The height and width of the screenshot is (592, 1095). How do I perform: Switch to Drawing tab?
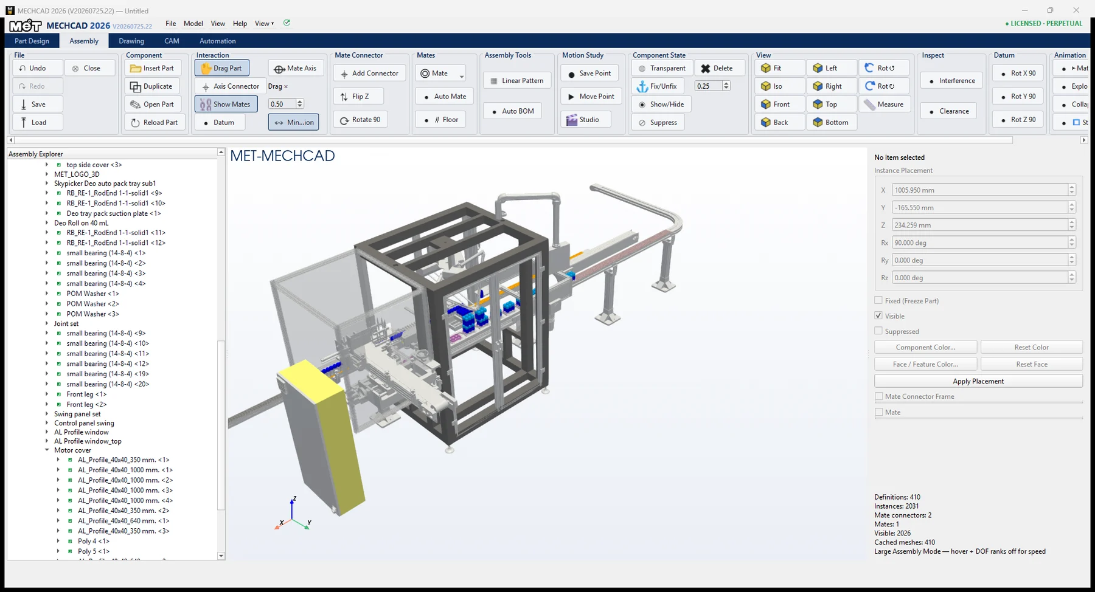pos(131,41)
